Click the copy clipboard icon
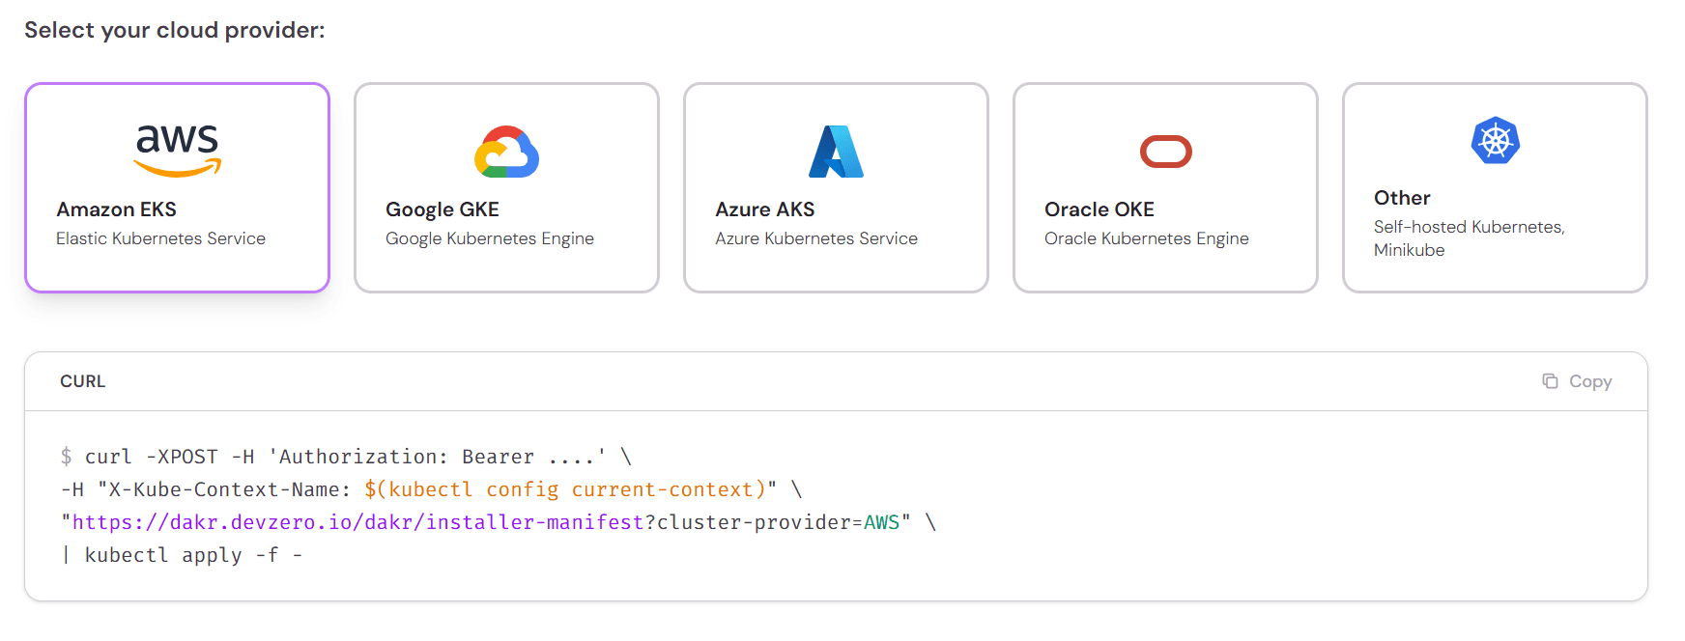Screen dimensions: 1685x641 point(1550,381)
